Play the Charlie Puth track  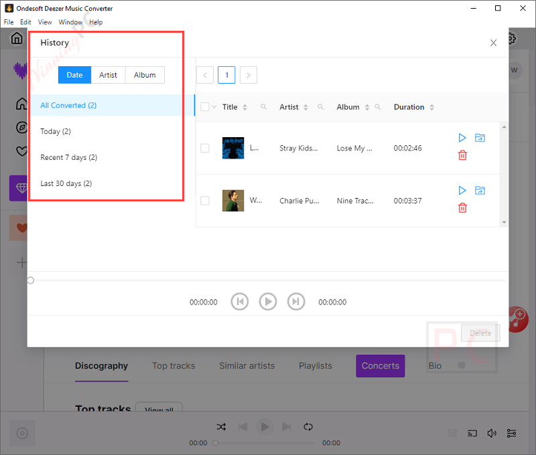[x=462, y=191]
